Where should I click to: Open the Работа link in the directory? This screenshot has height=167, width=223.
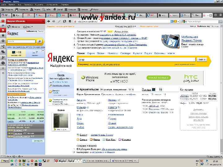click(x=112, y=107)
